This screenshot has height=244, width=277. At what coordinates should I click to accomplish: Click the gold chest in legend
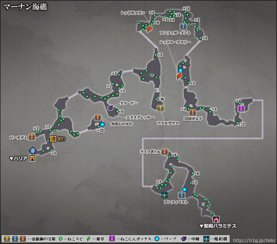7,239
